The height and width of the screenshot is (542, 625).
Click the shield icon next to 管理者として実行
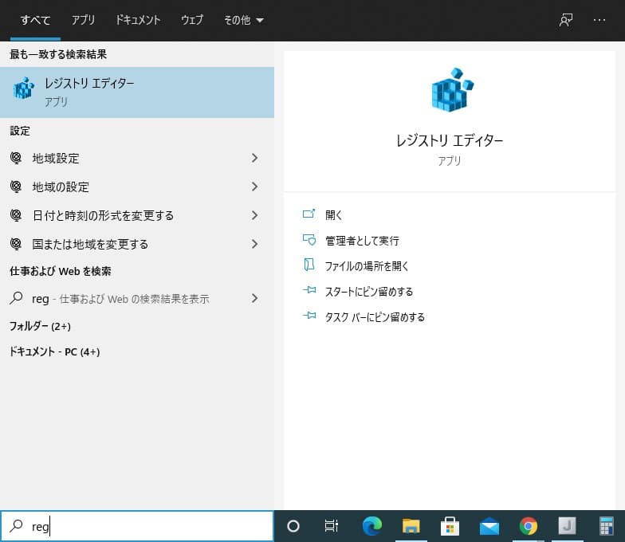(x=309, y=239)
